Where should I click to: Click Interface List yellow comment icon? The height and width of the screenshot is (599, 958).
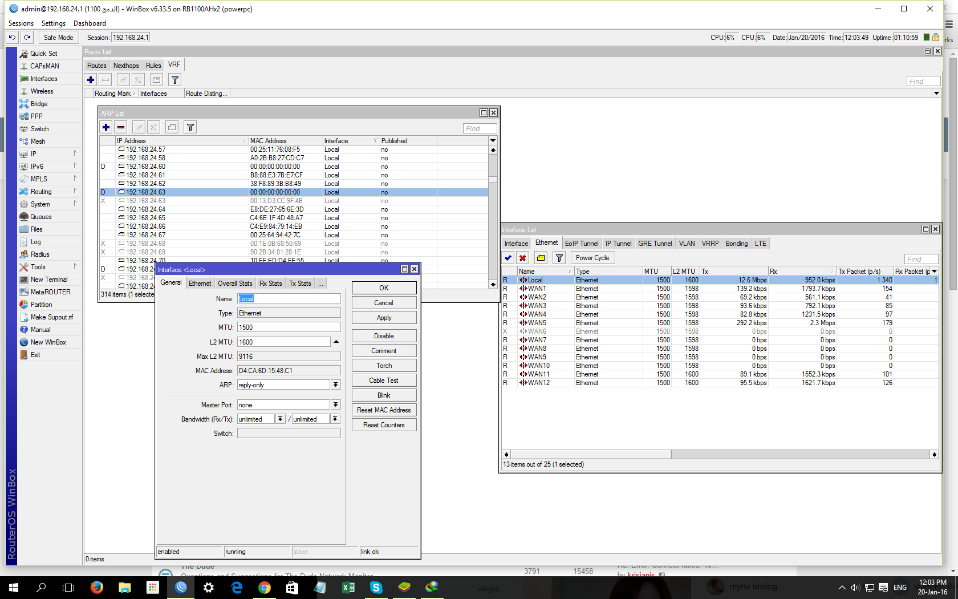point(541,258)
